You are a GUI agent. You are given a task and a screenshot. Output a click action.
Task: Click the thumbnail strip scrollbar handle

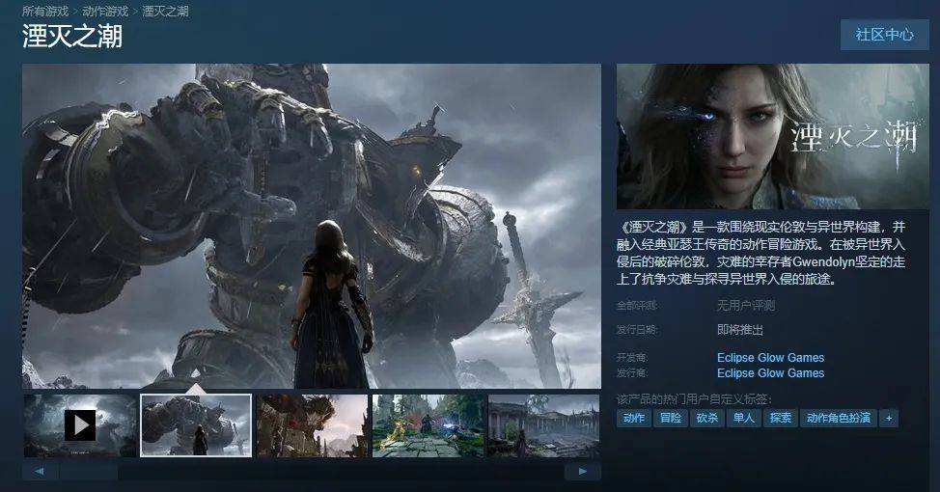pos(89,472)
